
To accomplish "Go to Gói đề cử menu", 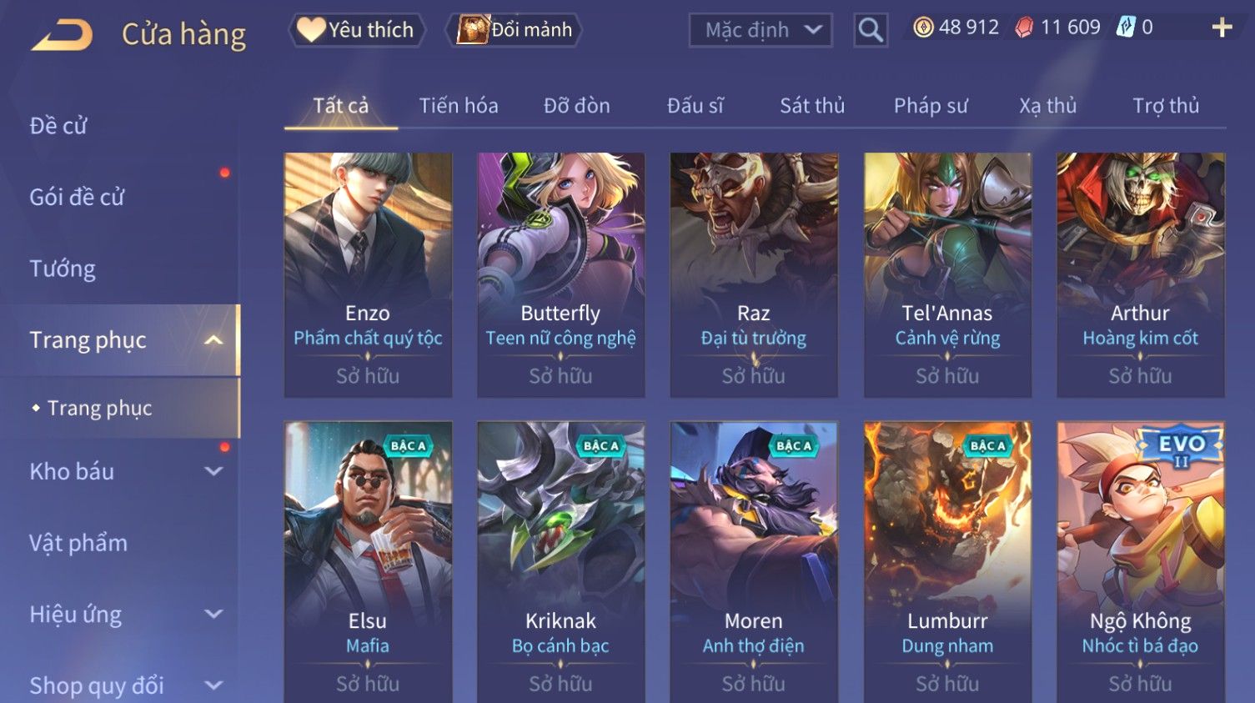I will (x=77, y=198).
